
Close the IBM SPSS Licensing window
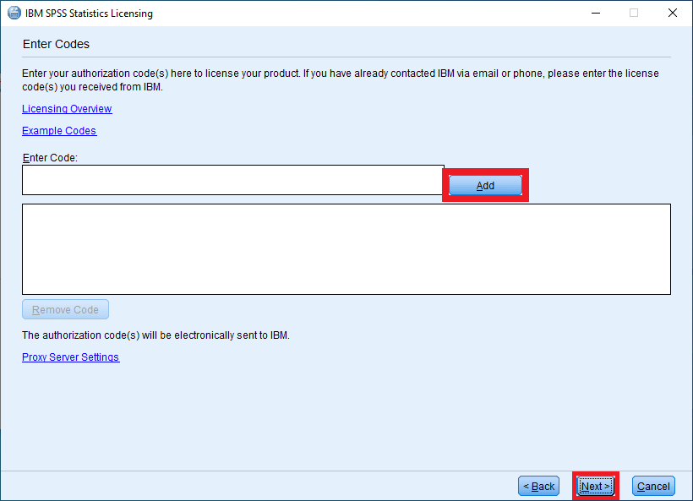[x=672, y=13]
